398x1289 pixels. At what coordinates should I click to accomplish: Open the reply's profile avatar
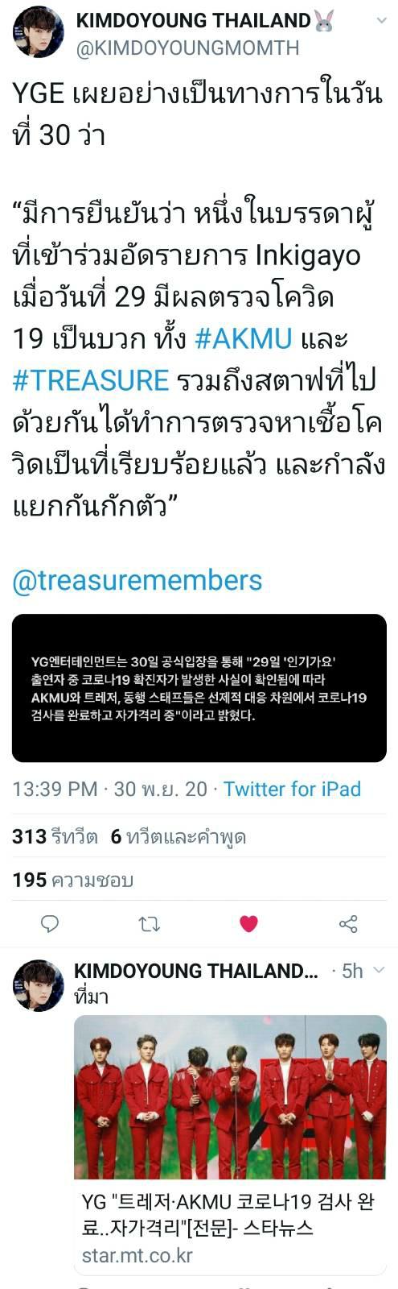[39, 984]
